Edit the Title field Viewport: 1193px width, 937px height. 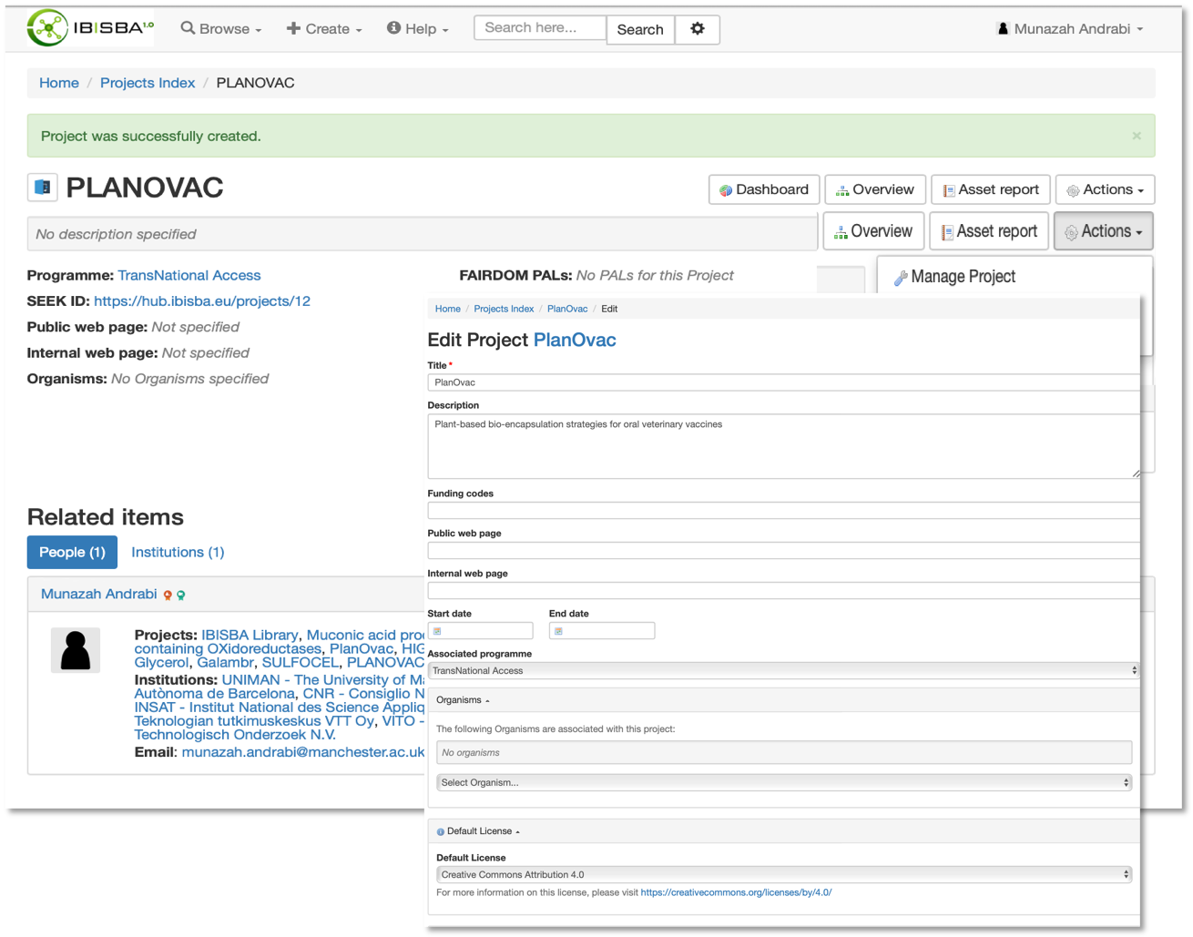[x=783, y=382]
